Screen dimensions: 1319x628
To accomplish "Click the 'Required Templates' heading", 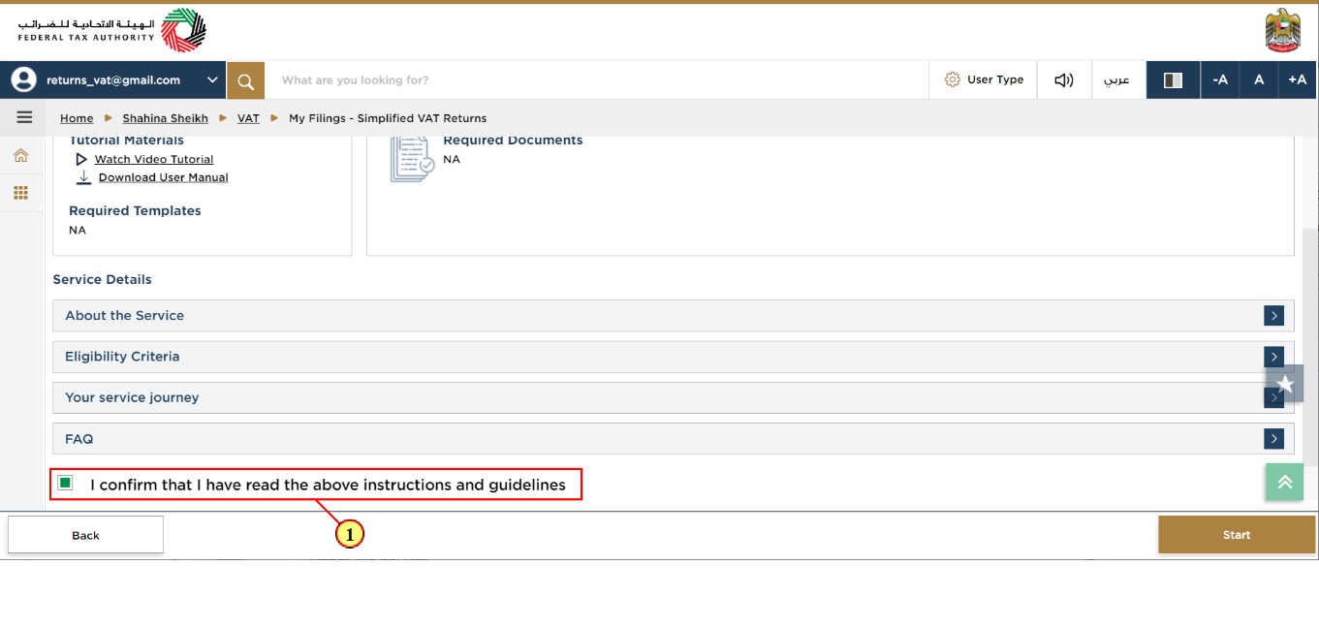I will [135, 210].
